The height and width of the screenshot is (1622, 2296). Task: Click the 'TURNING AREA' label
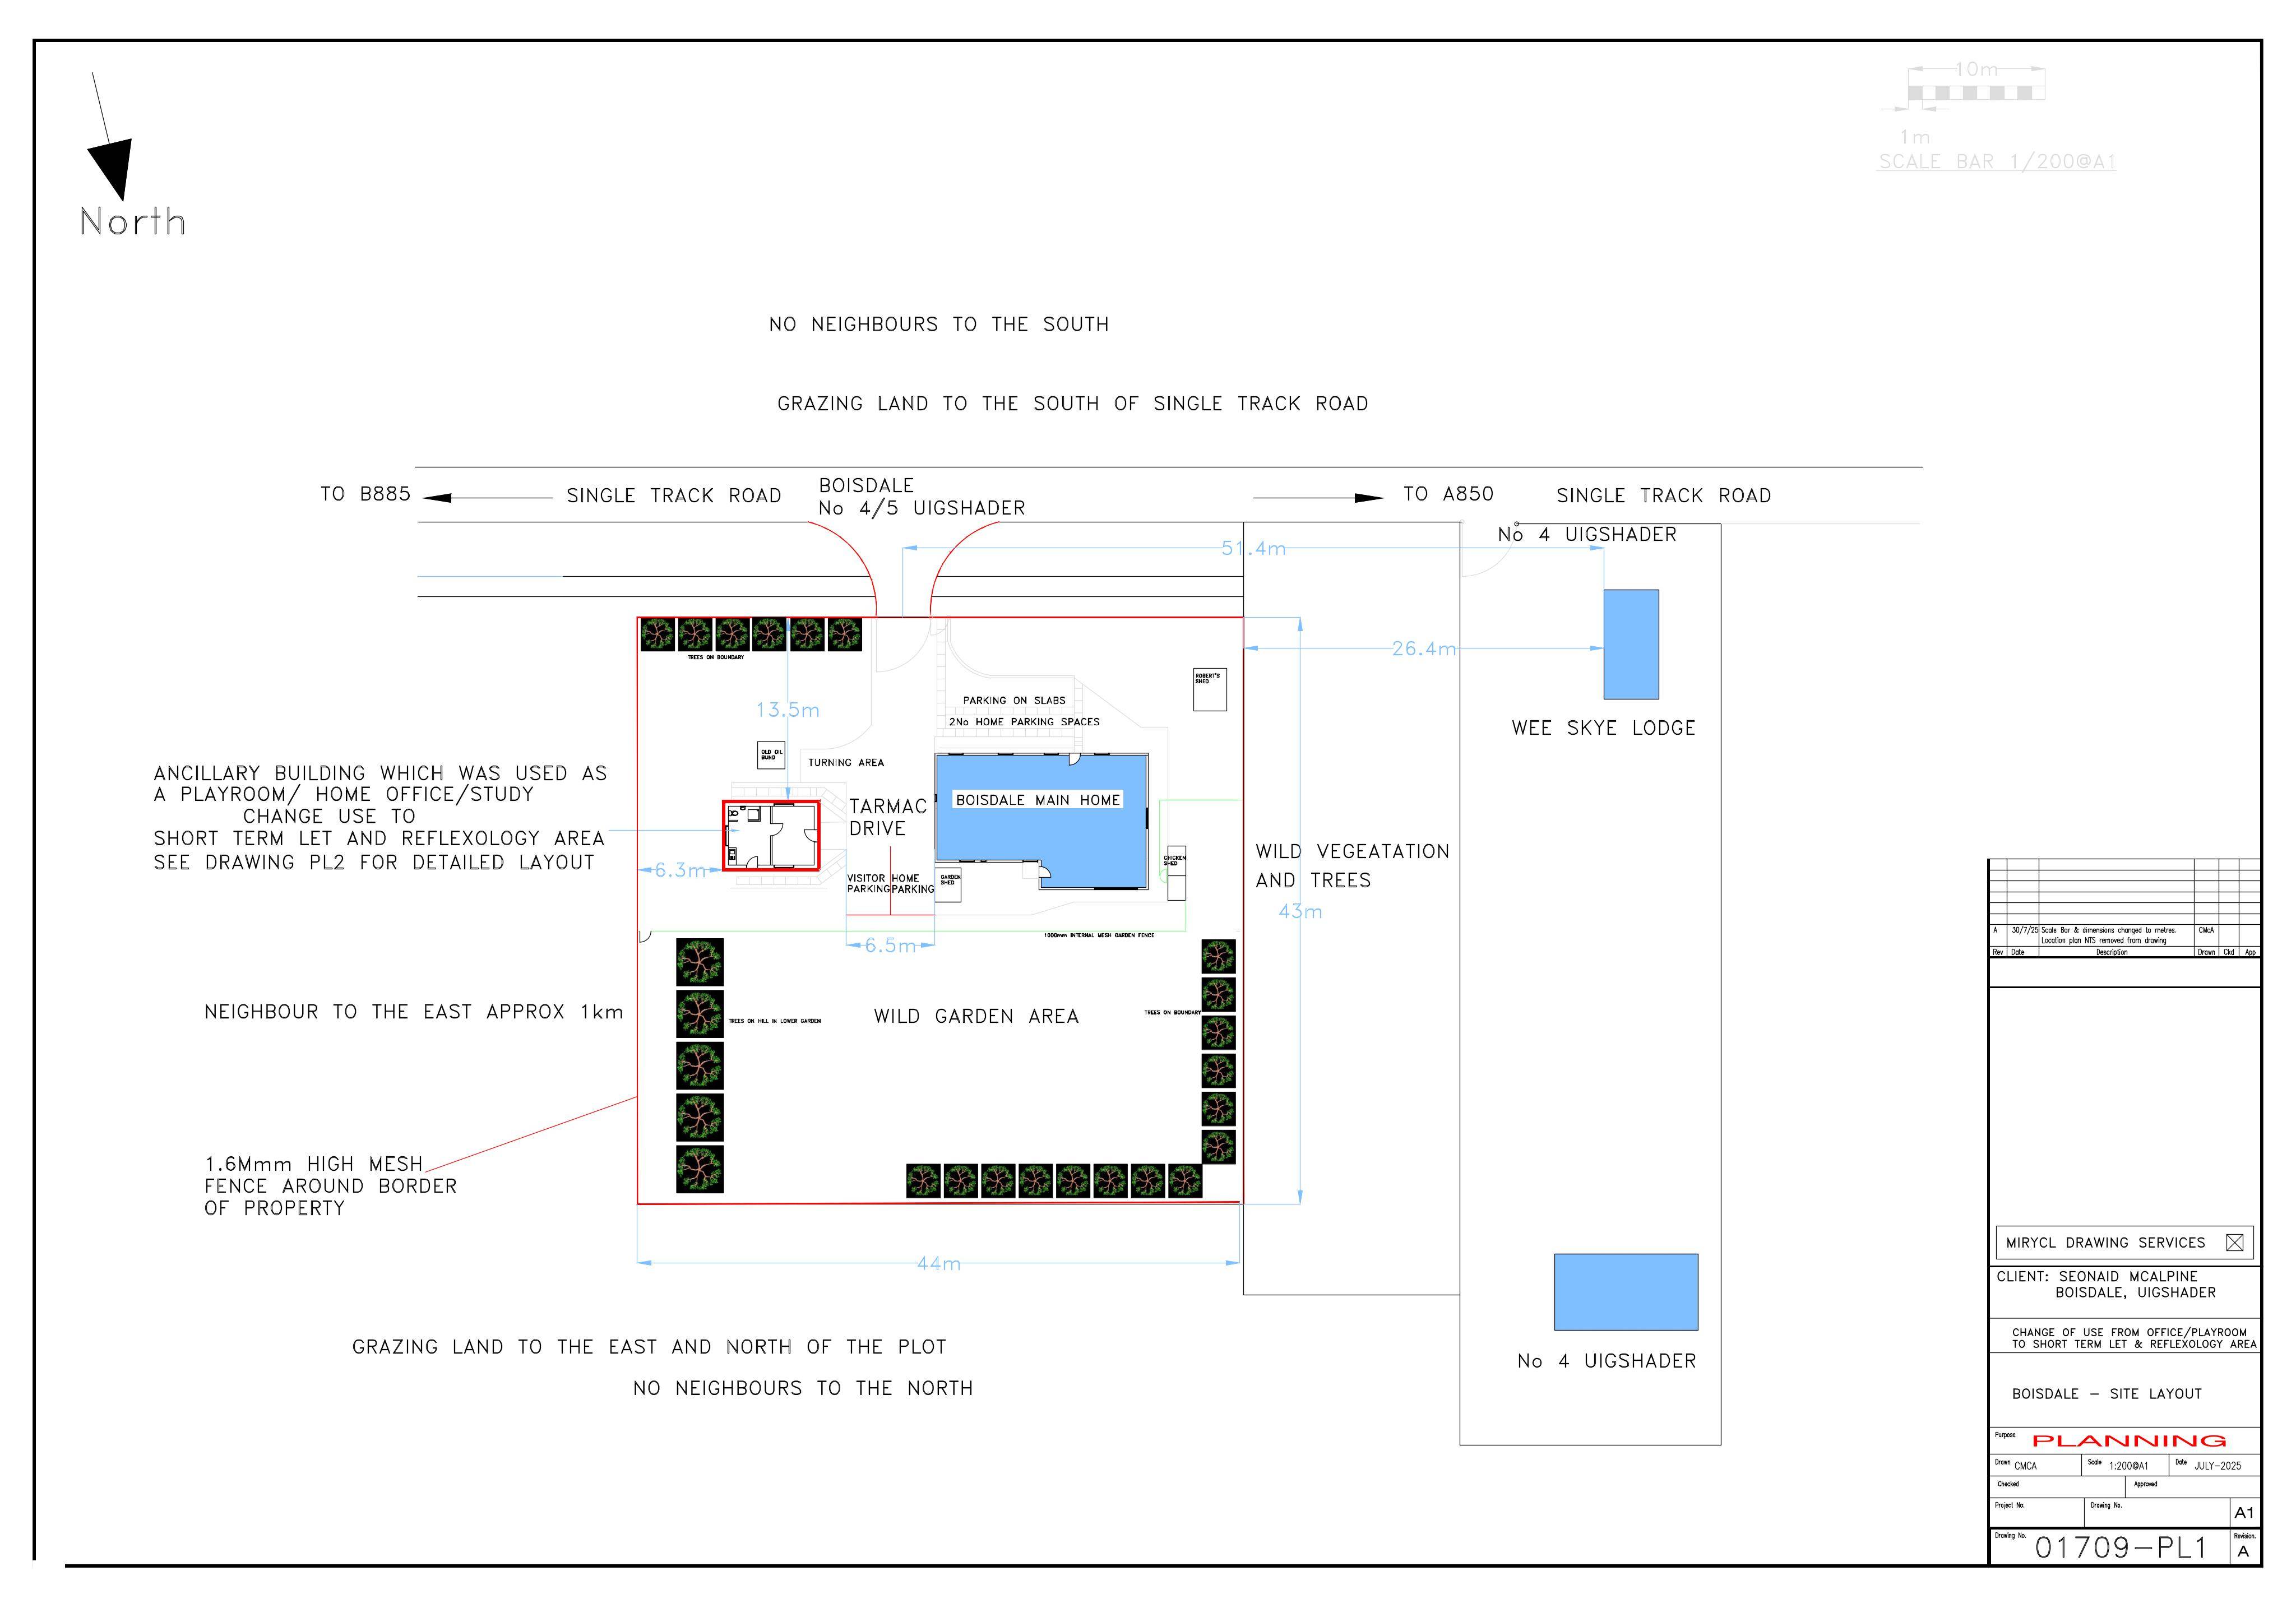point(846,763)
